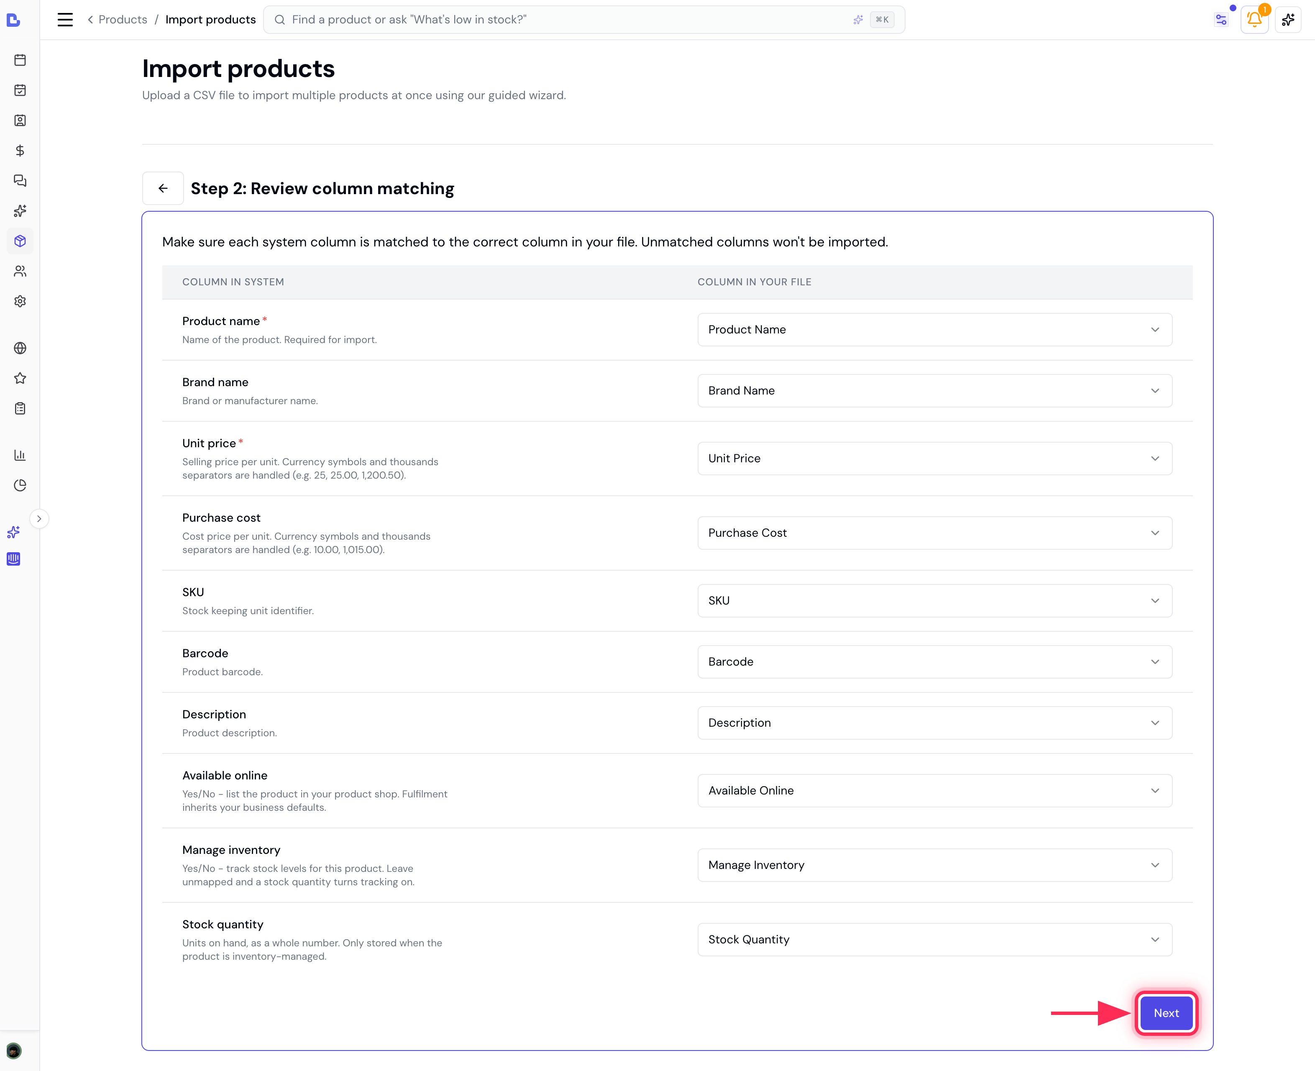Image resolution: width=1315 pixels, height=1071 pixels.
Task: Open the bar chart reports icon
Action: click(x=20, y=455)
